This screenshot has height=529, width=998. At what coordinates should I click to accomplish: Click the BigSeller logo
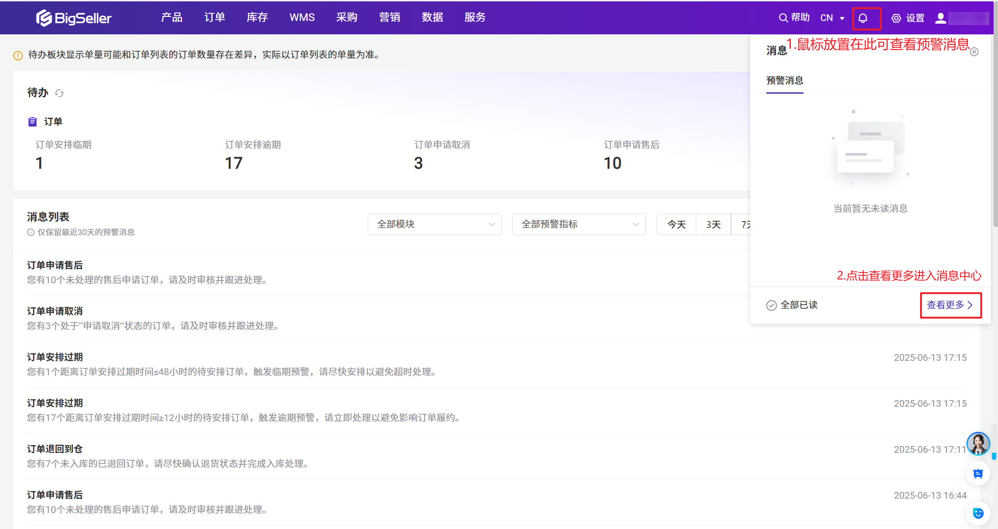[74, 18]
